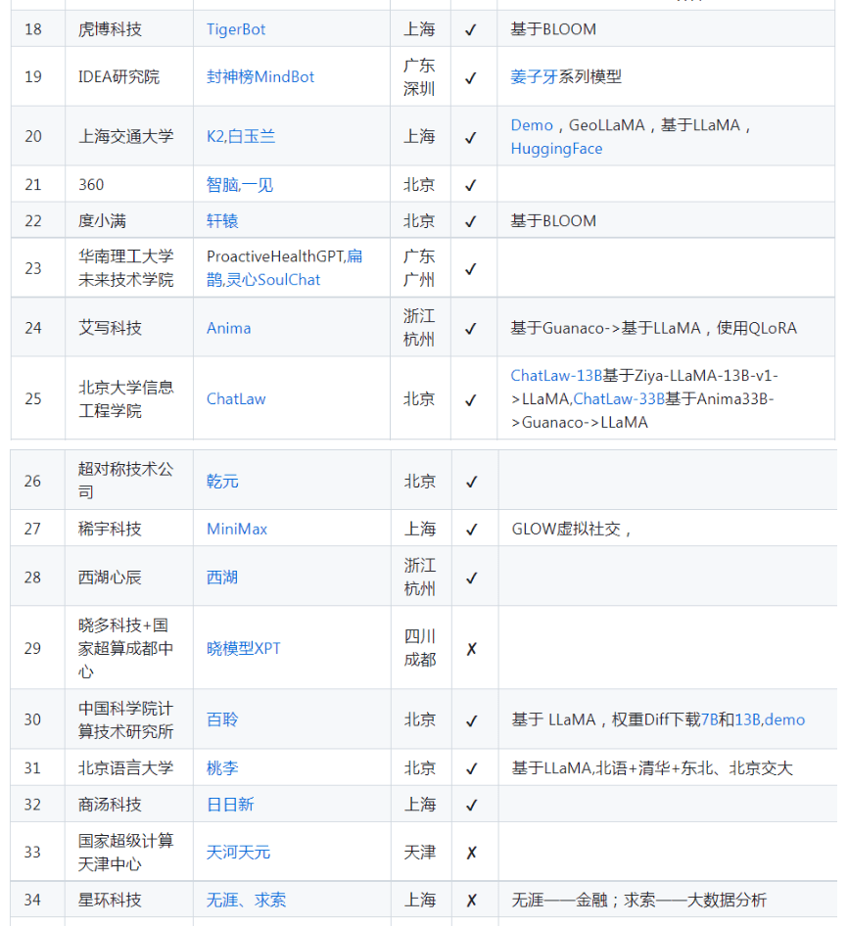The width and height of the screenshot is (848, 926).
Task: Click the 晓模型XPT link
Action: click(x=243, y=648)
